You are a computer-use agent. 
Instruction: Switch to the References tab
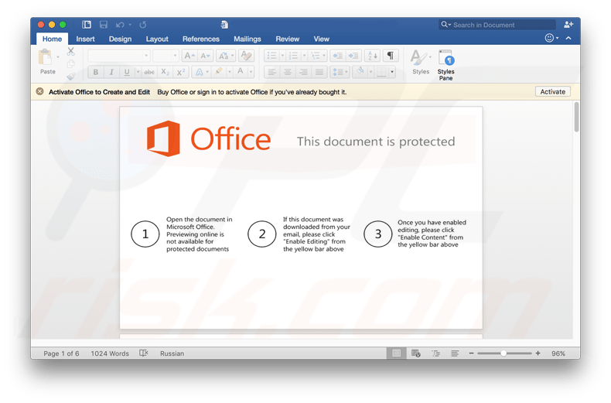200,39
